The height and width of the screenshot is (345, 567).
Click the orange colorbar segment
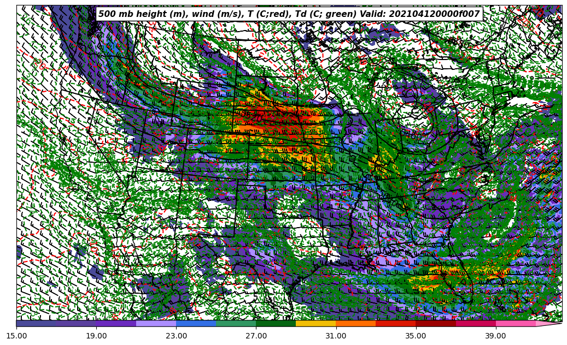pos(355,324)
